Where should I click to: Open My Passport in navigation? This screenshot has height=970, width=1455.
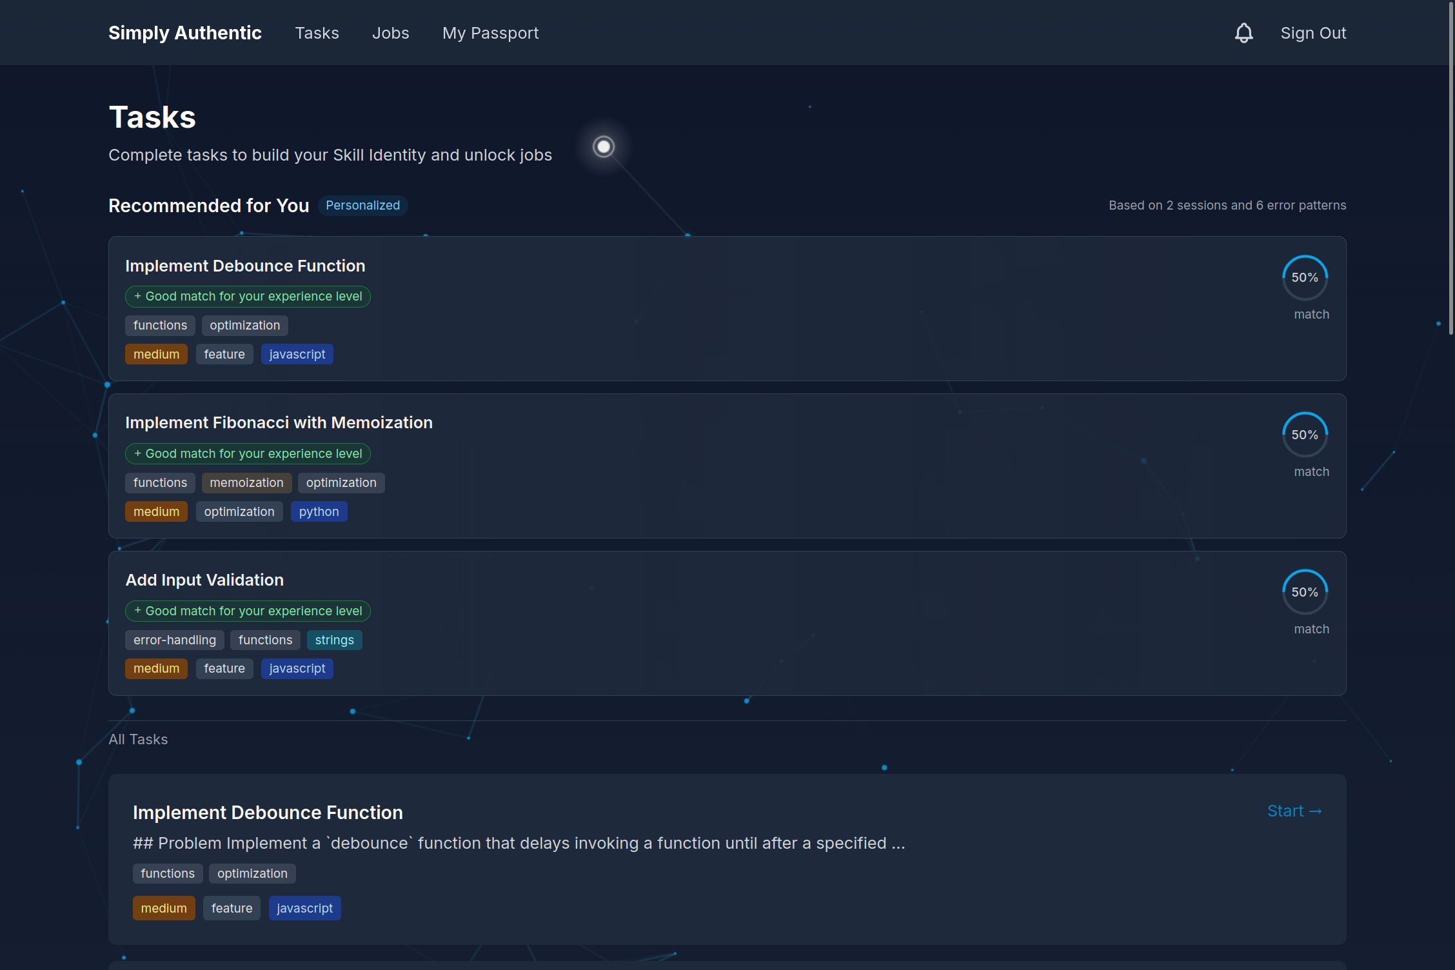(490, 33)
